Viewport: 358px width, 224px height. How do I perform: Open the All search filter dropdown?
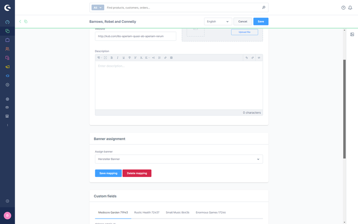pos(98,8)
